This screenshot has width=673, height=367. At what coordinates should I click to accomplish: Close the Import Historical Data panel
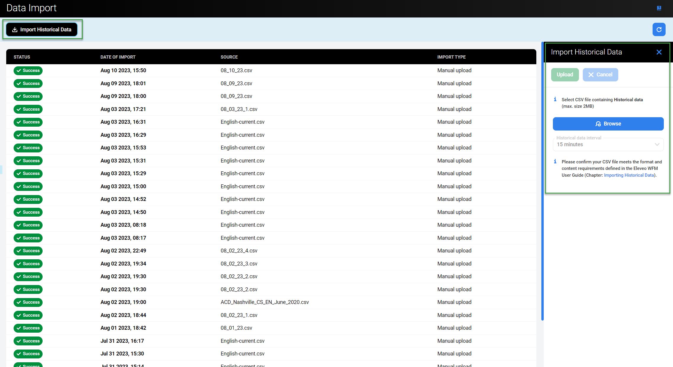coord(659,52)
